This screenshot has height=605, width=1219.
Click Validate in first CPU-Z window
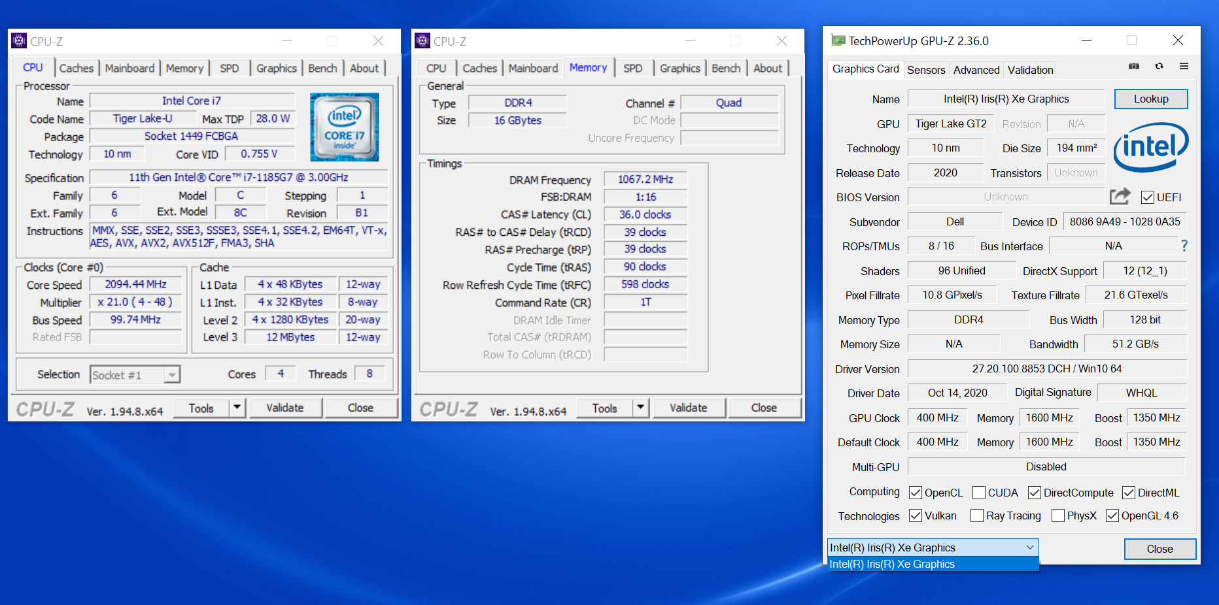coord(285,408)
